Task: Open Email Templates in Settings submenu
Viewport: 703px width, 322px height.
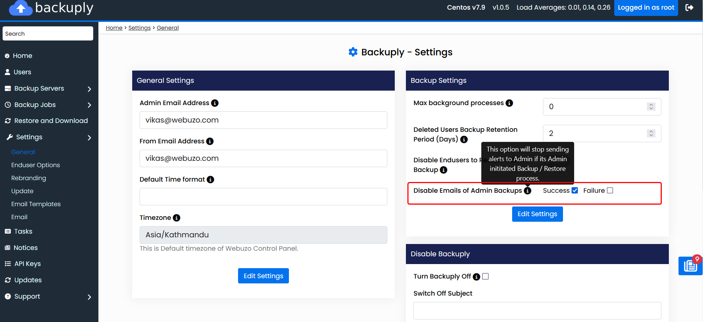Action: [36, 204]
